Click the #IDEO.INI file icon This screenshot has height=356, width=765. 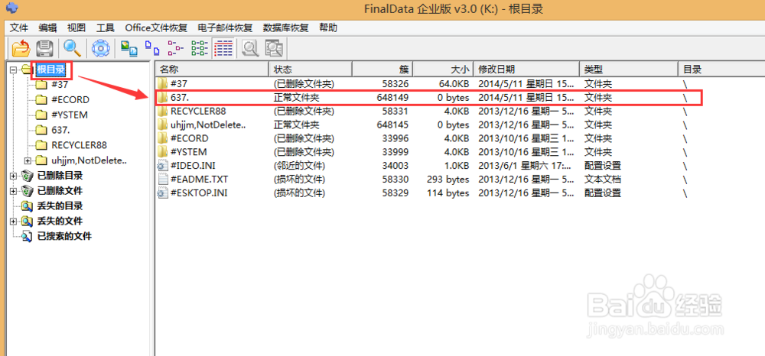point(162,166)
